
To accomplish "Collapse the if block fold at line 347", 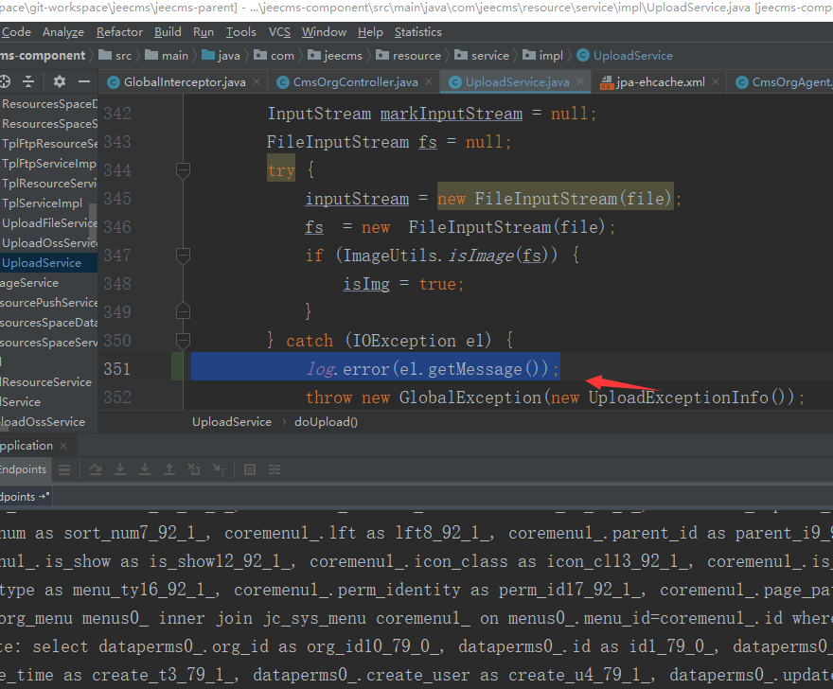I will click(x=184, y=256).
